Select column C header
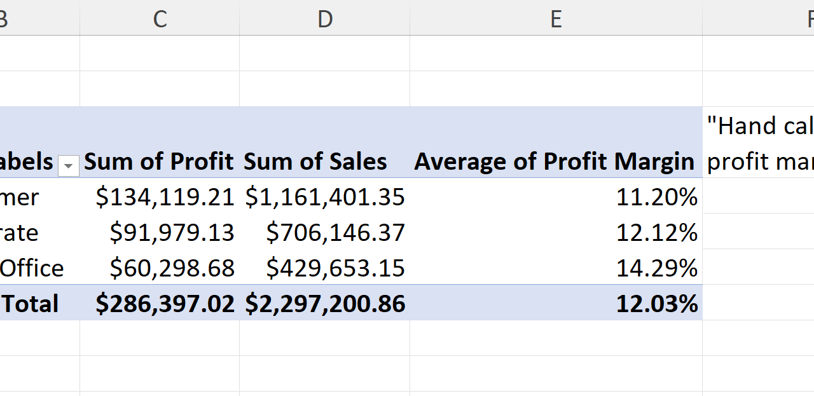814x396 pixels. pos(160,19)
